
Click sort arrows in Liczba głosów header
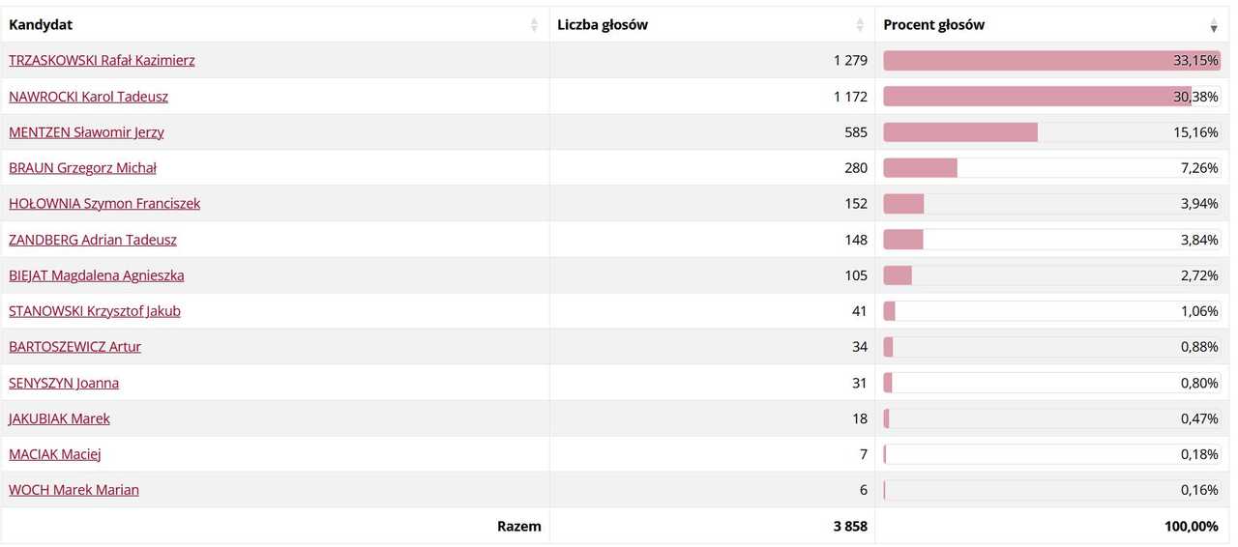coord(860,25)
